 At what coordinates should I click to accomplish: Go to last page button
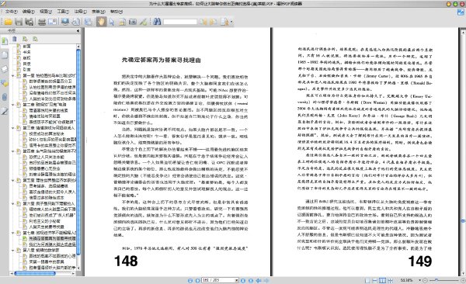pos(251,280)
